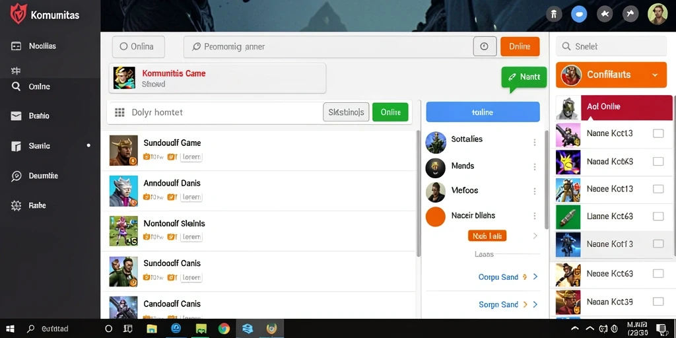Image resolution: width=676 pixels, height=338 pixels.
Task: Check the Naone Kof13 checkbox
Action: point(658,244)
